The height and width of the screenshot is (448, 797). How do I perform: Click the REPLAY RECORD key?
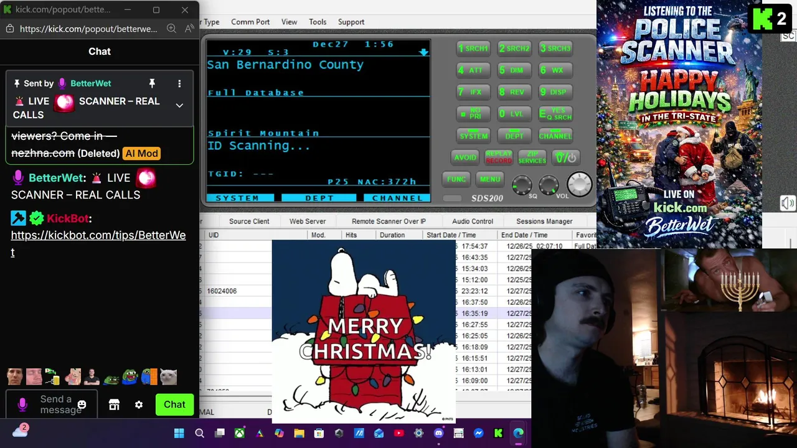point(499,157)
